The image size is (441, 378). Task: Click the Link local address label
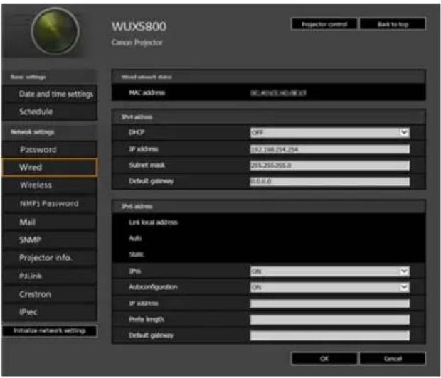[153, 222]
